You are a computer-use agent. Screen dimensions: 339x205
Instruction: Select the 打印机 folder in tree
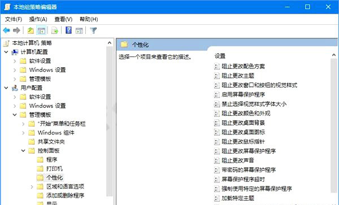click(x=54, y=168)
